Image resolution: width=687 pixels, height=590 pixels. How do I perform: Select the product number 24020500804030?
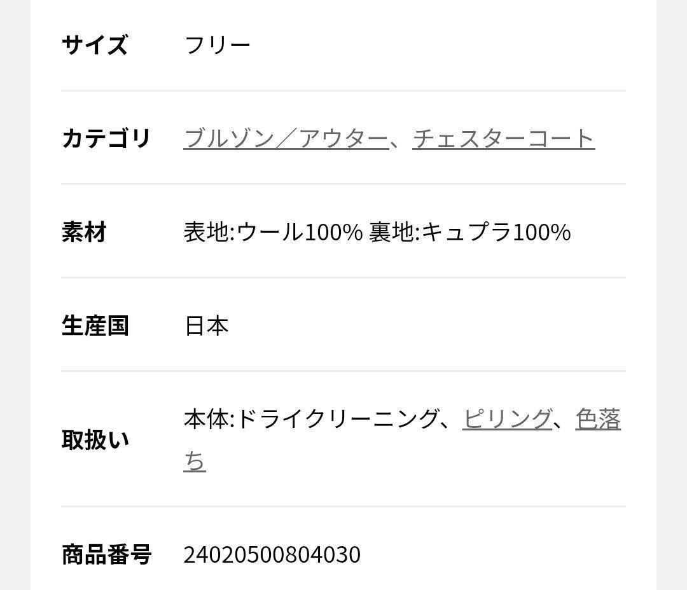pos(272,554)
